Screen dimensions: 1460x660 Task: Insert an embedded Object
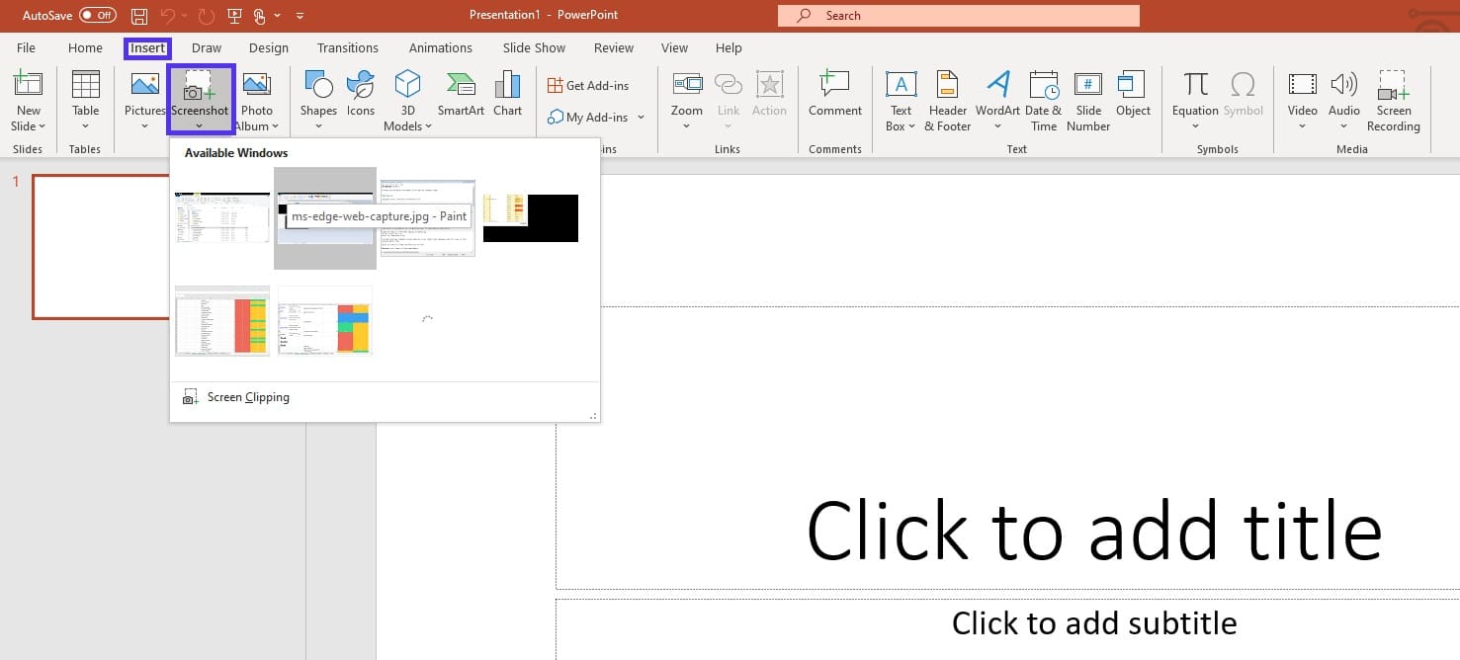pos(1133,98)
